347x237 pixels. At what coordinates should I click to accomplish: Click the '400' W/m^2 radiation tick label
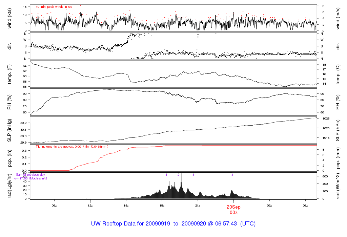pyautogui.click(x=325, y=184)
